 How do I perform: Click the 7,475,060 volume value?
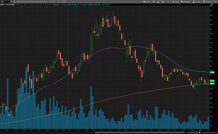pyautogui.click(x=63, y=5)
